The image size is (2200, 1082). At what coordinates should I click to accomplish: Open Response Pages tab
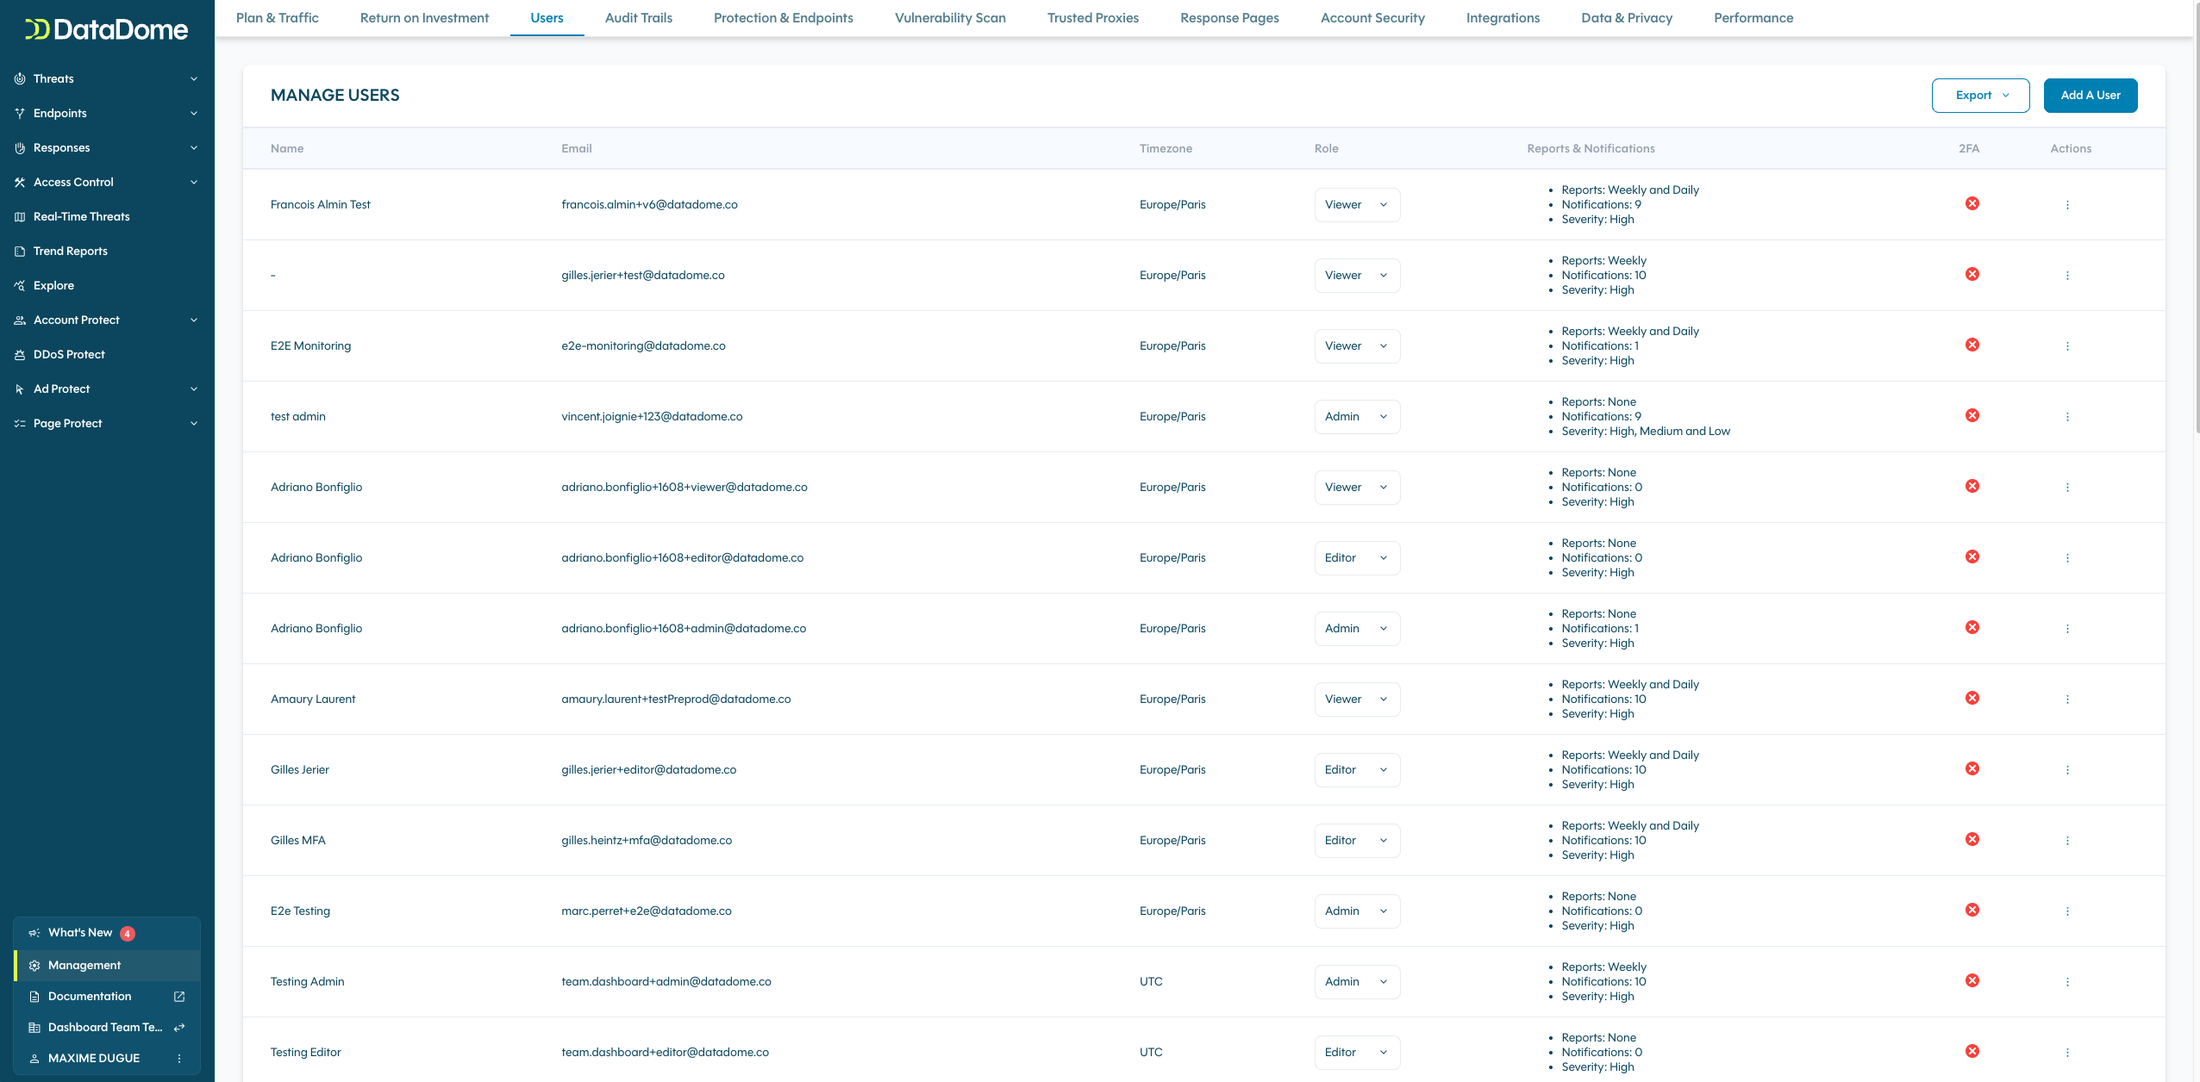tap(1229, 18)
